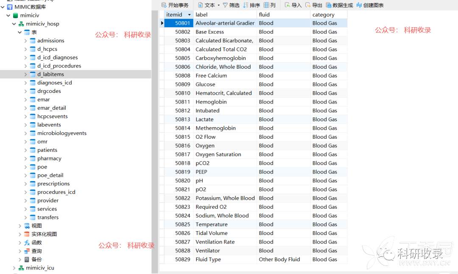Open the 查询 queries node
The width and height of the screenshot is (458, 274).
[x=36, y=251]
